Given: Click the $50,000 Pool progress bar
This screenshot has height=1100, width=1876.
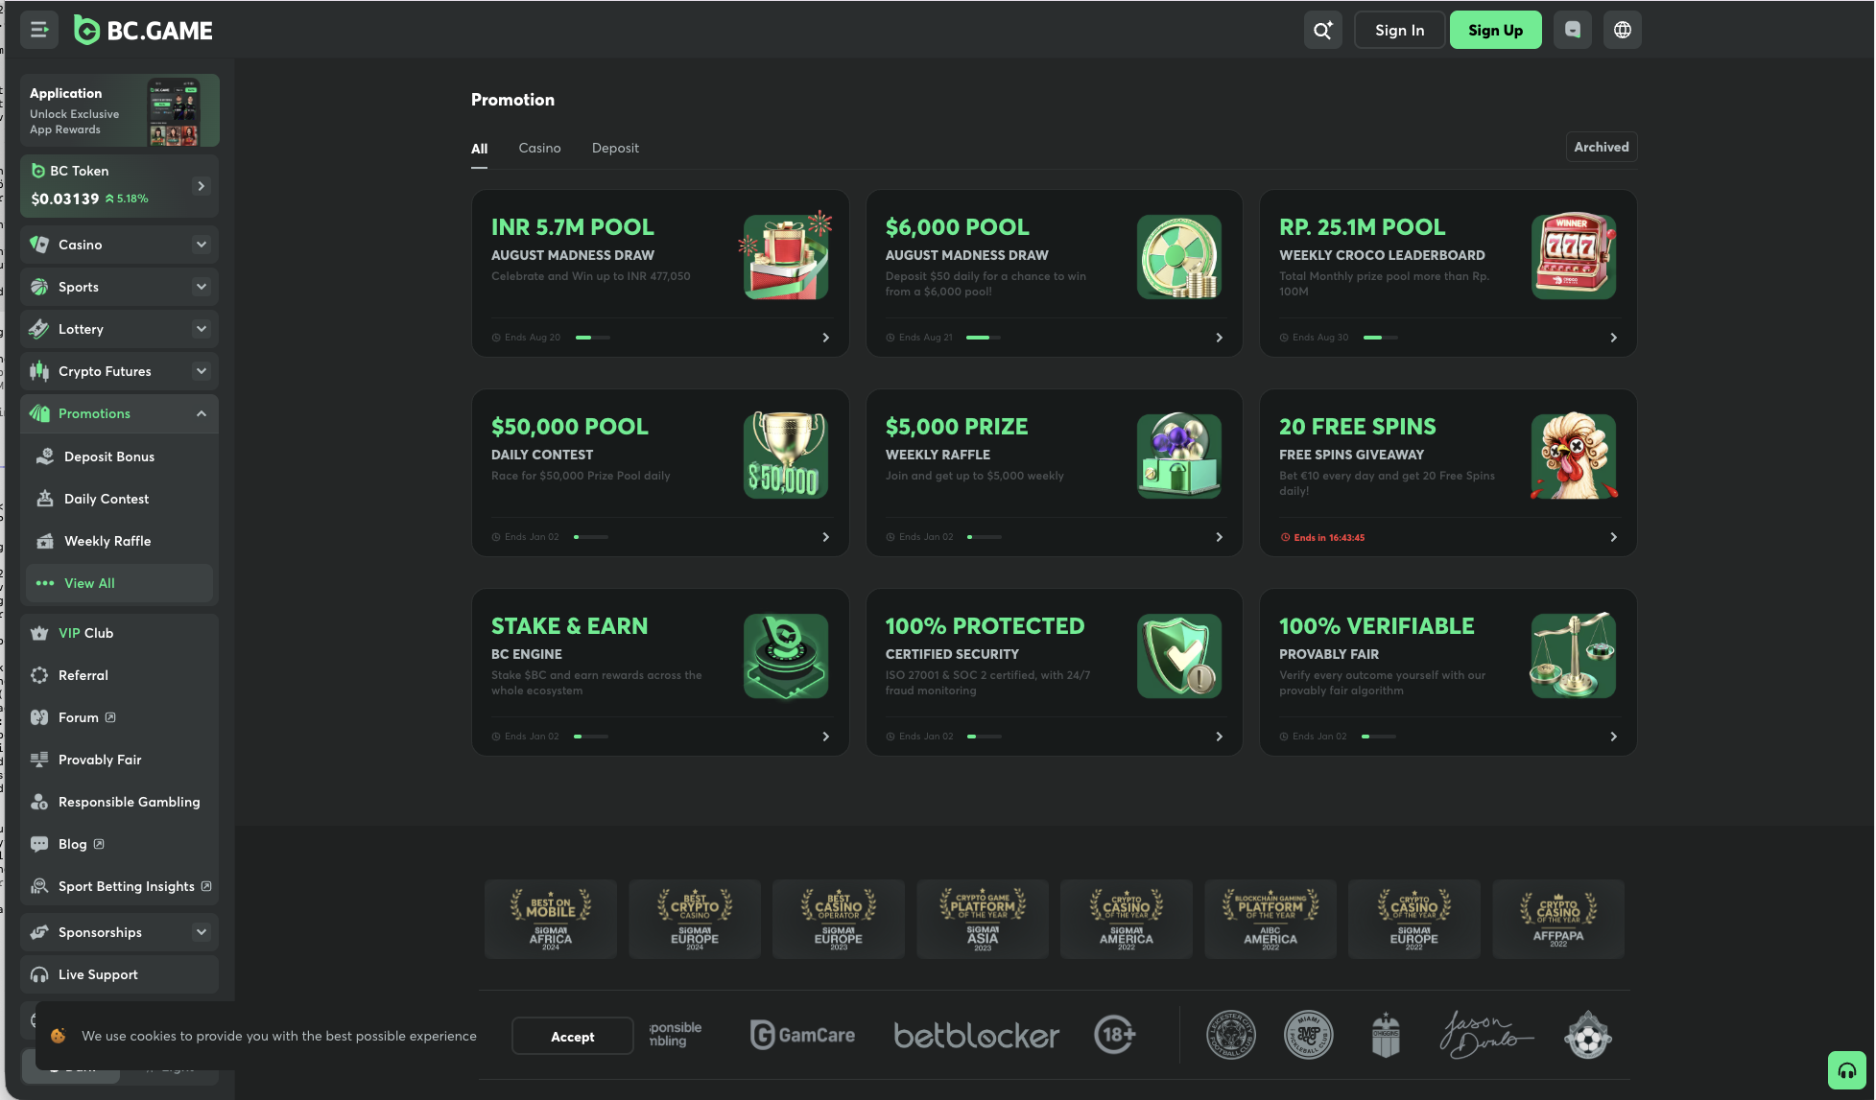Looking at the screenshot, I should 591,537.
